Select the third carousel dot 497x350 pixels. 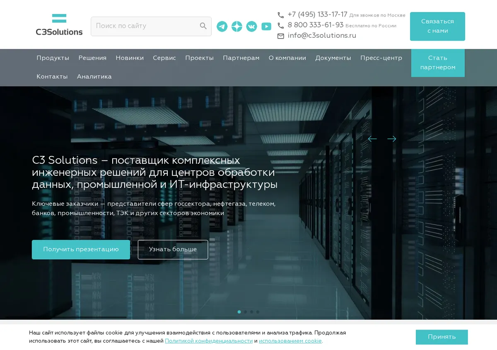[251, 312]
